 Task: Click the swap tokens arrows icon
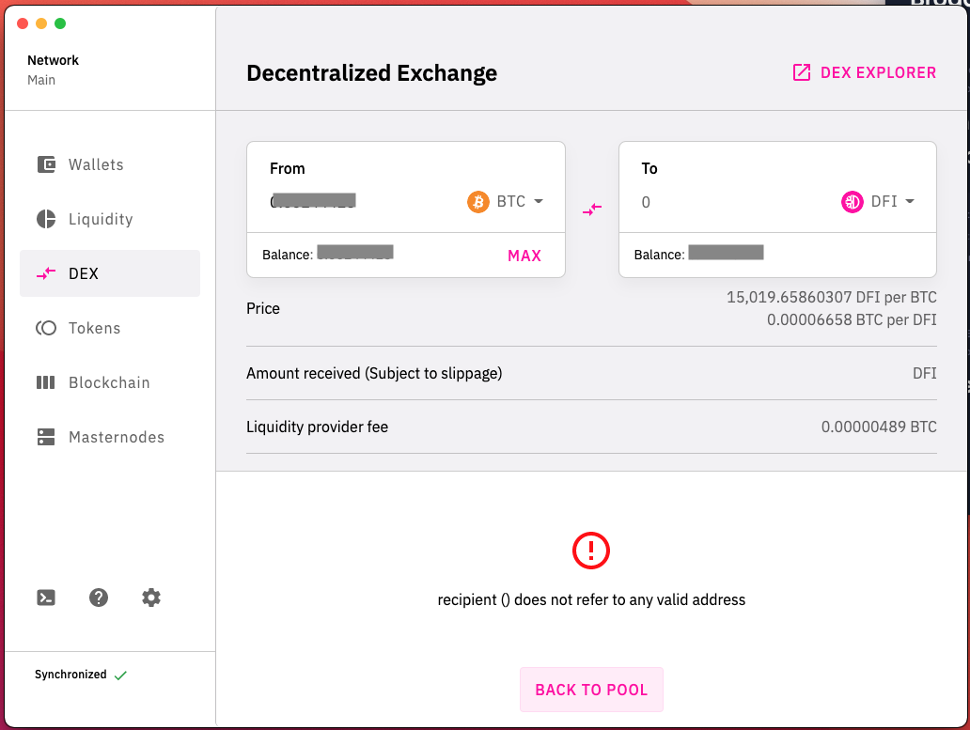tap(592, 210)
